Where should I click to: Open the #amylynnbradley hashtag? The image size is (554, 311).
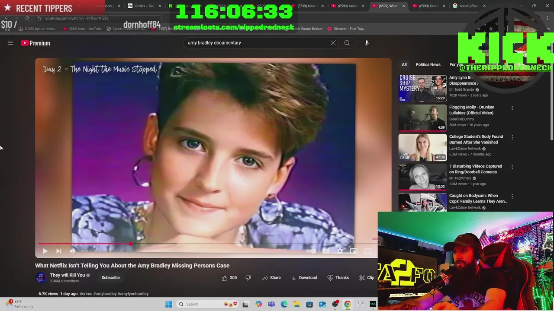pyautogui.click(x=133, y=294)
